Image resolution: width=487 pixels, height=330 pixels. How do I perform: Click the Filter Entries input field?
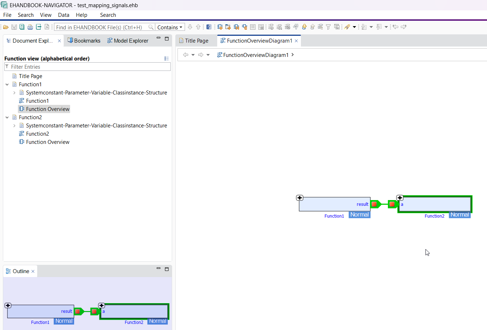89,67
